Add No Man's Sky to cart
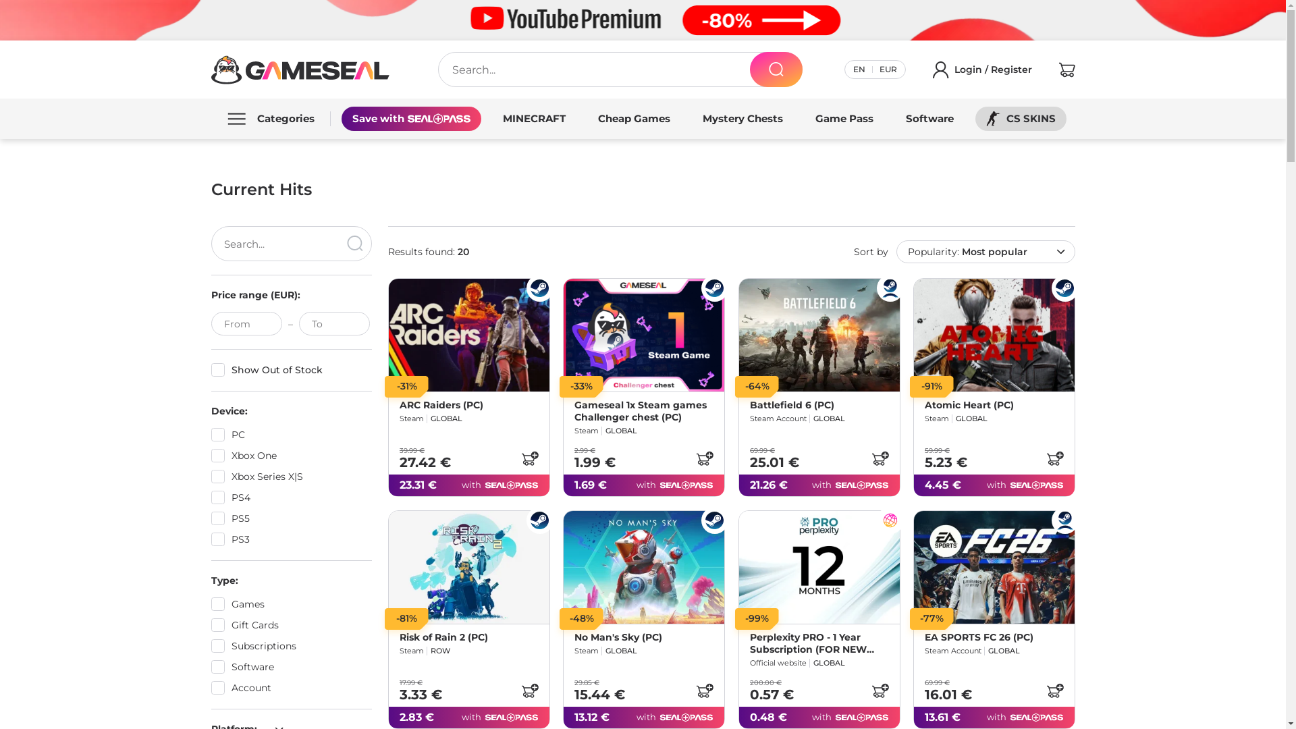This screenshot has height=729, width=1296. pos(705,691)
